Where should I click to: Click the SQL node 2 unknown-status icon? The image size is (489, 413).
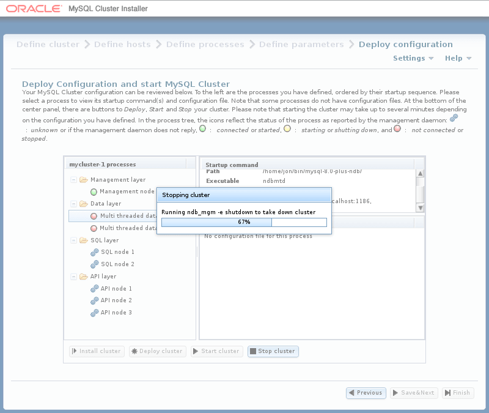tap(95, 264)
